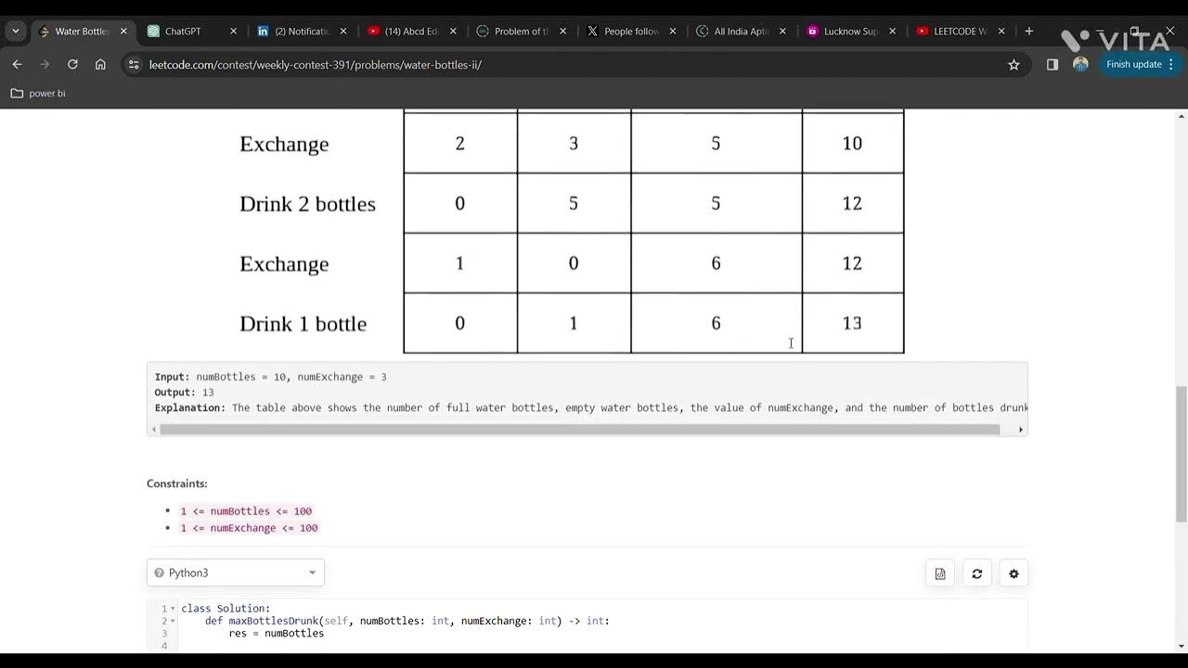Screen dimensions: 1188x668
Task: Close the People follow X tab
Action: [x=672, y=31]
